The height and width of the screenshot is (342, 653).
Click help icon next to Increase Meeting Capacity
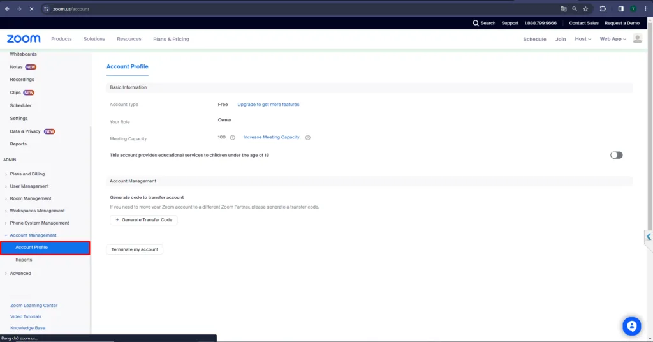click(308, 138)
